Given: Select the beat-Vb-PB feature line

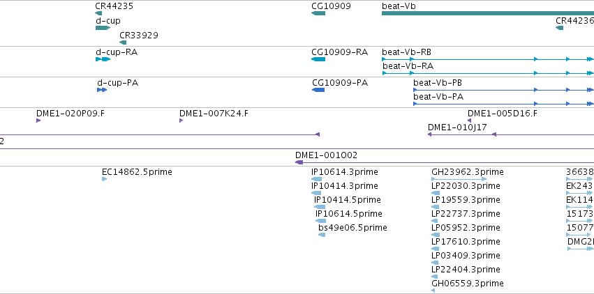Looking at the screenshot, I should click(503, 90).
